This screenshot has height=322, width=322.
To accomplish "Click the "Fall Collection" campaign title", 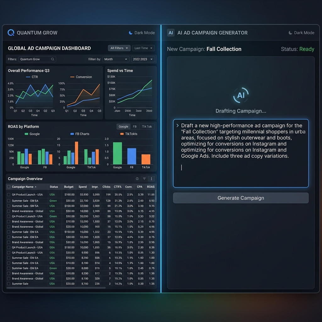I will tap(224, 49).
